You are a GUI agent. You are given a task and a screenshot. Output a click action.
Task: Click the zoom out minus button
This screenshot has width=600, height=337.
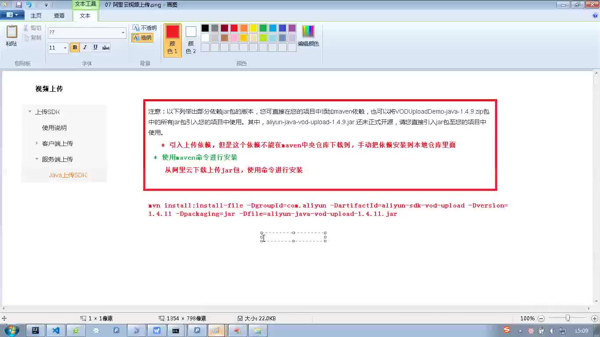pyautogui.click(x=541, y=318)
